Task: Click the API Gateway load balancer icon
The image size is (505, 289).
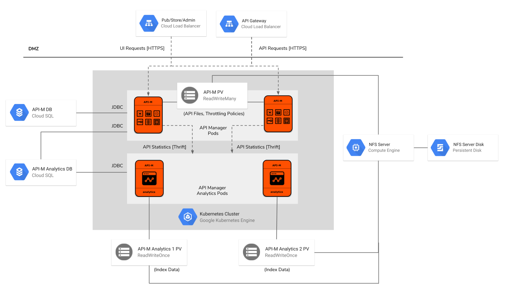Action: [229, 24]
